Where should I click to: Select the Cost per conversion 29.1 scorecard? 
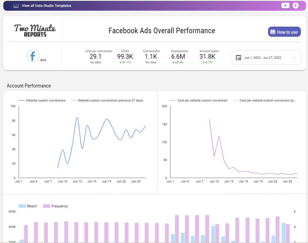click(99, 56)
